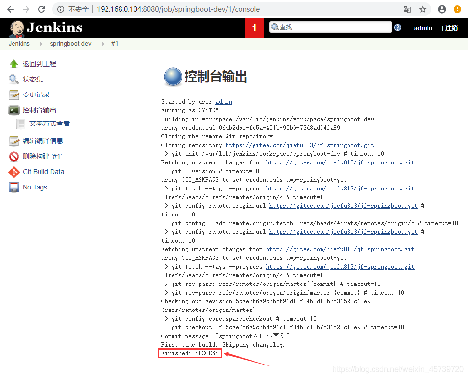
Task: Open the browser profile avatar icon
Action: 442,9
